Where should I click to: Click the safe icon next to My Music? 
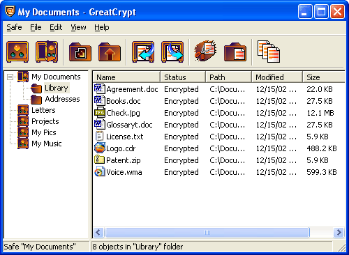[x=23, y=144]
